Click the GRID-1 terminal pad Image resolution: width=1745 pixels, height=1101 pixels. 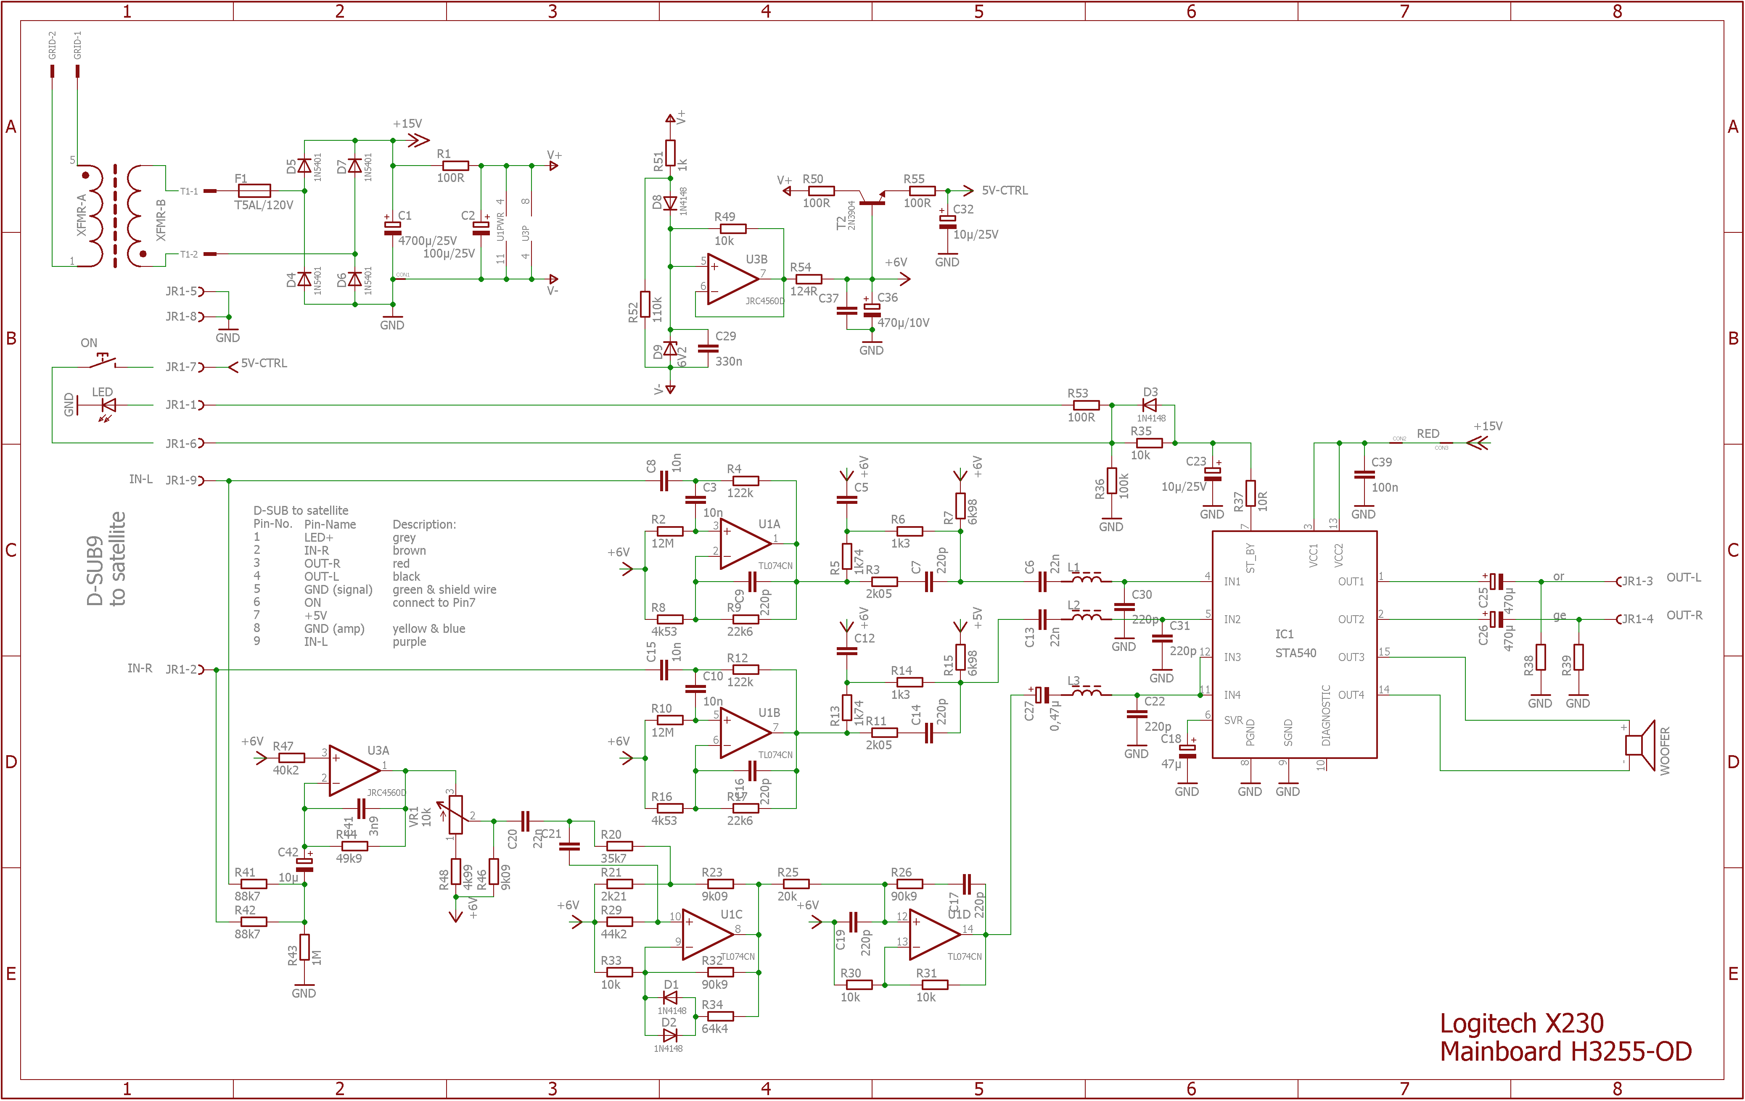point(77,71)
